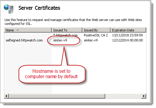Click the 12/12/2014 00:00:00 expiration date

click(x=127, y=40)
